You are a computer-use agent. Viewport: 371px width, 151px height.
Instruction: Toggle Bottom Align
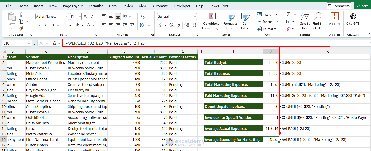118,17
